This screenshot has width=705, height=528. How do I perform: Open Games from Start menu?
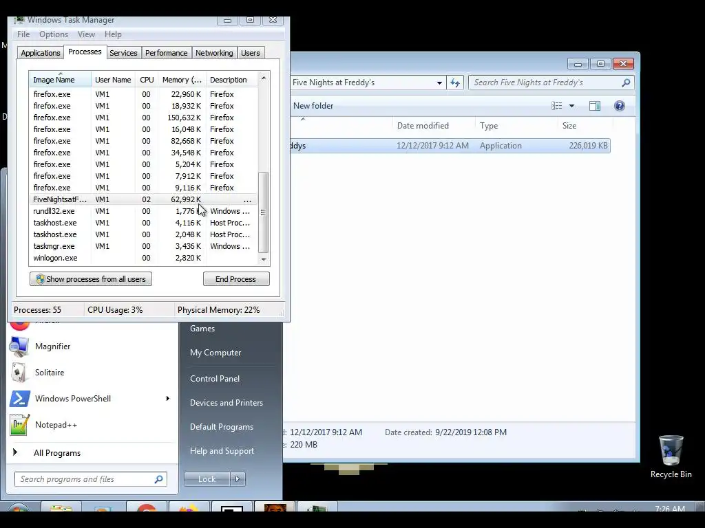[x=202, y=329]
